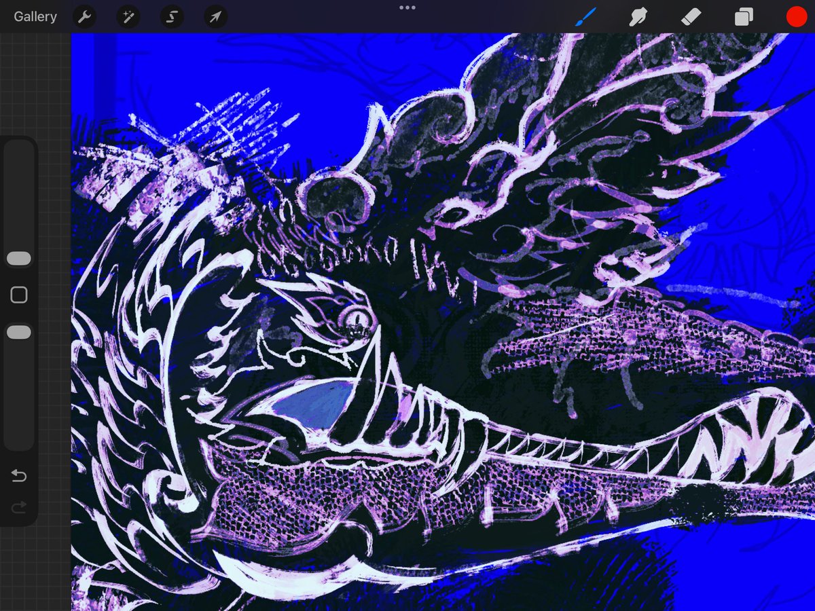Adjust the brush size slider
The width and height of the screenshot is (815, 611).
coord(19,259)
